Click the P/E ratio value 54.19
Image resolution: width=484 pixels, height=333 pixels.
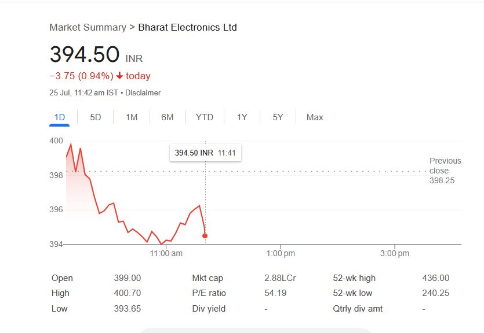pyautogui.click(x=275, y=293)
